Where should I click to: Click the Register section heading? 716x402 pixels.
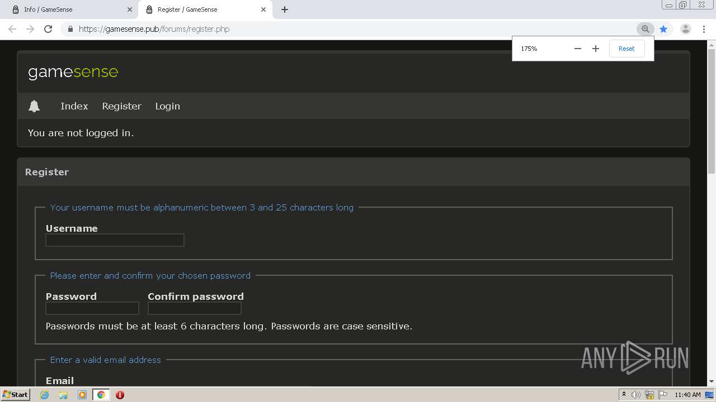(x=47, y=172)
